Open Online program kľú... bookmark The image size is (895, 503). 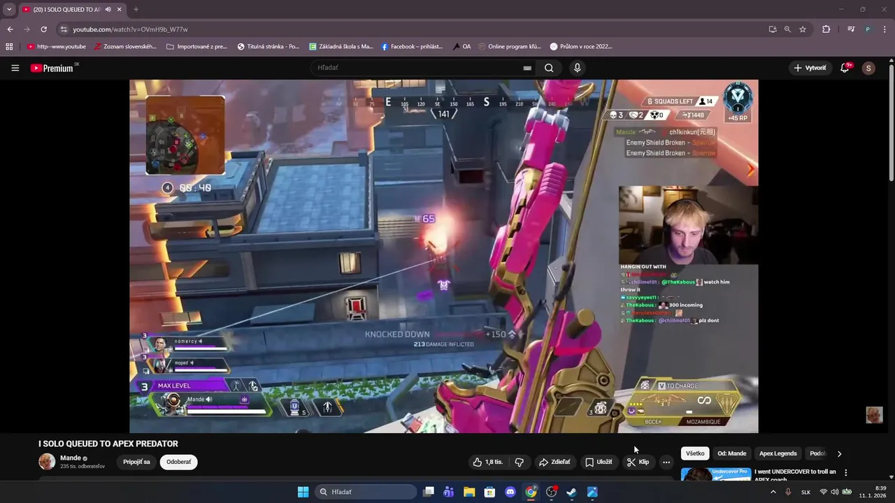[x=510, y=47]
